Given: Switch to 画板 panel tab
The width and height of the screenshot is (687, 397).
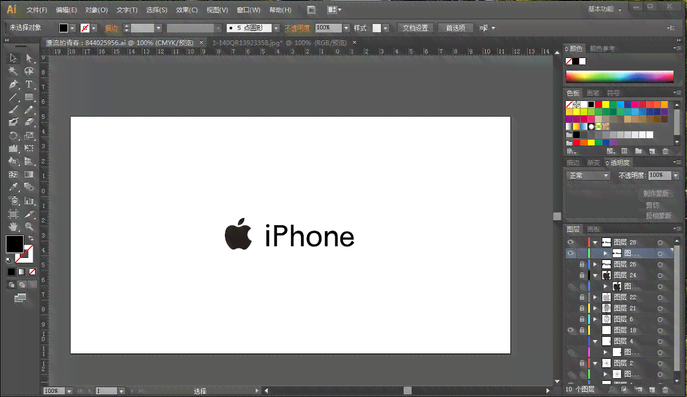Looking at the screenshot, I should point(594,229).
